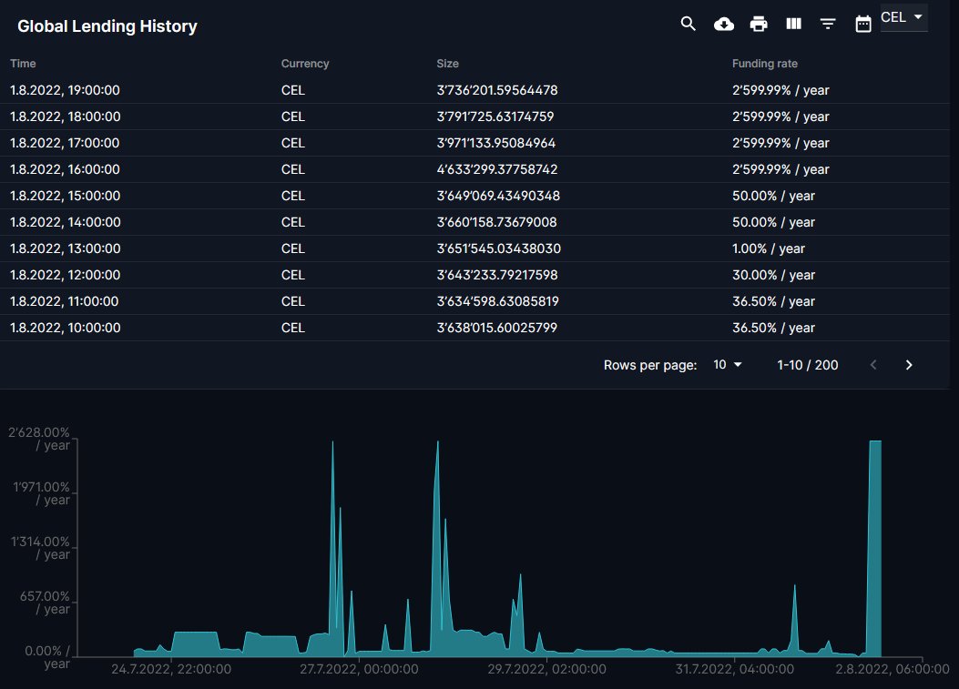Click the print icon

tap(759, 24)
